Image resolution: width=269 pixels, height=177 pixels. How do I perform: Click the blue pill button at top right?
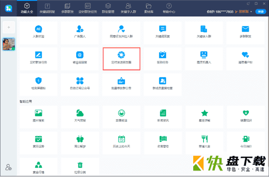point(260,12)
